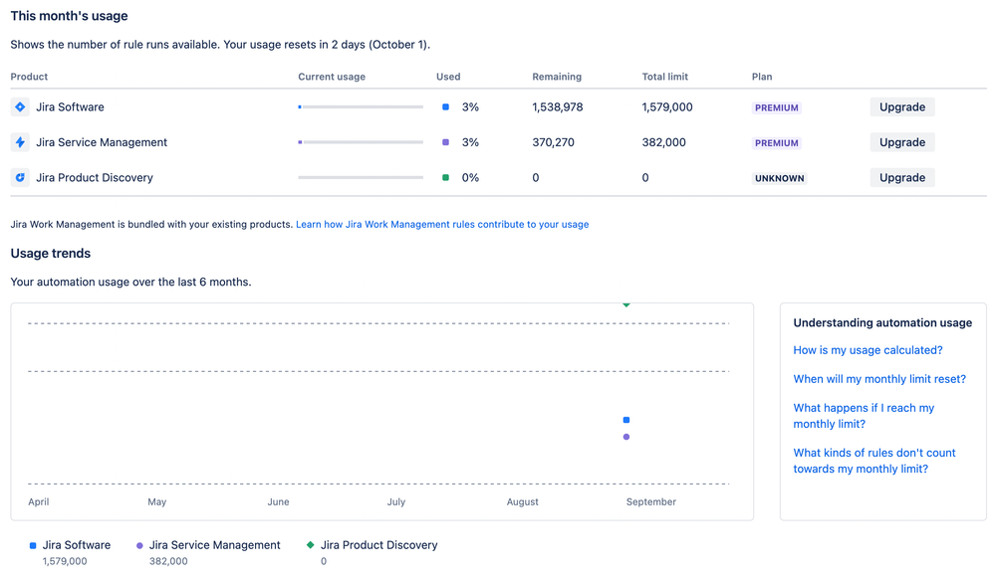This screenshot has width=995, height=582.
Task: Open 'What kinds of rules don't count' link
Action: coord(873,461)
